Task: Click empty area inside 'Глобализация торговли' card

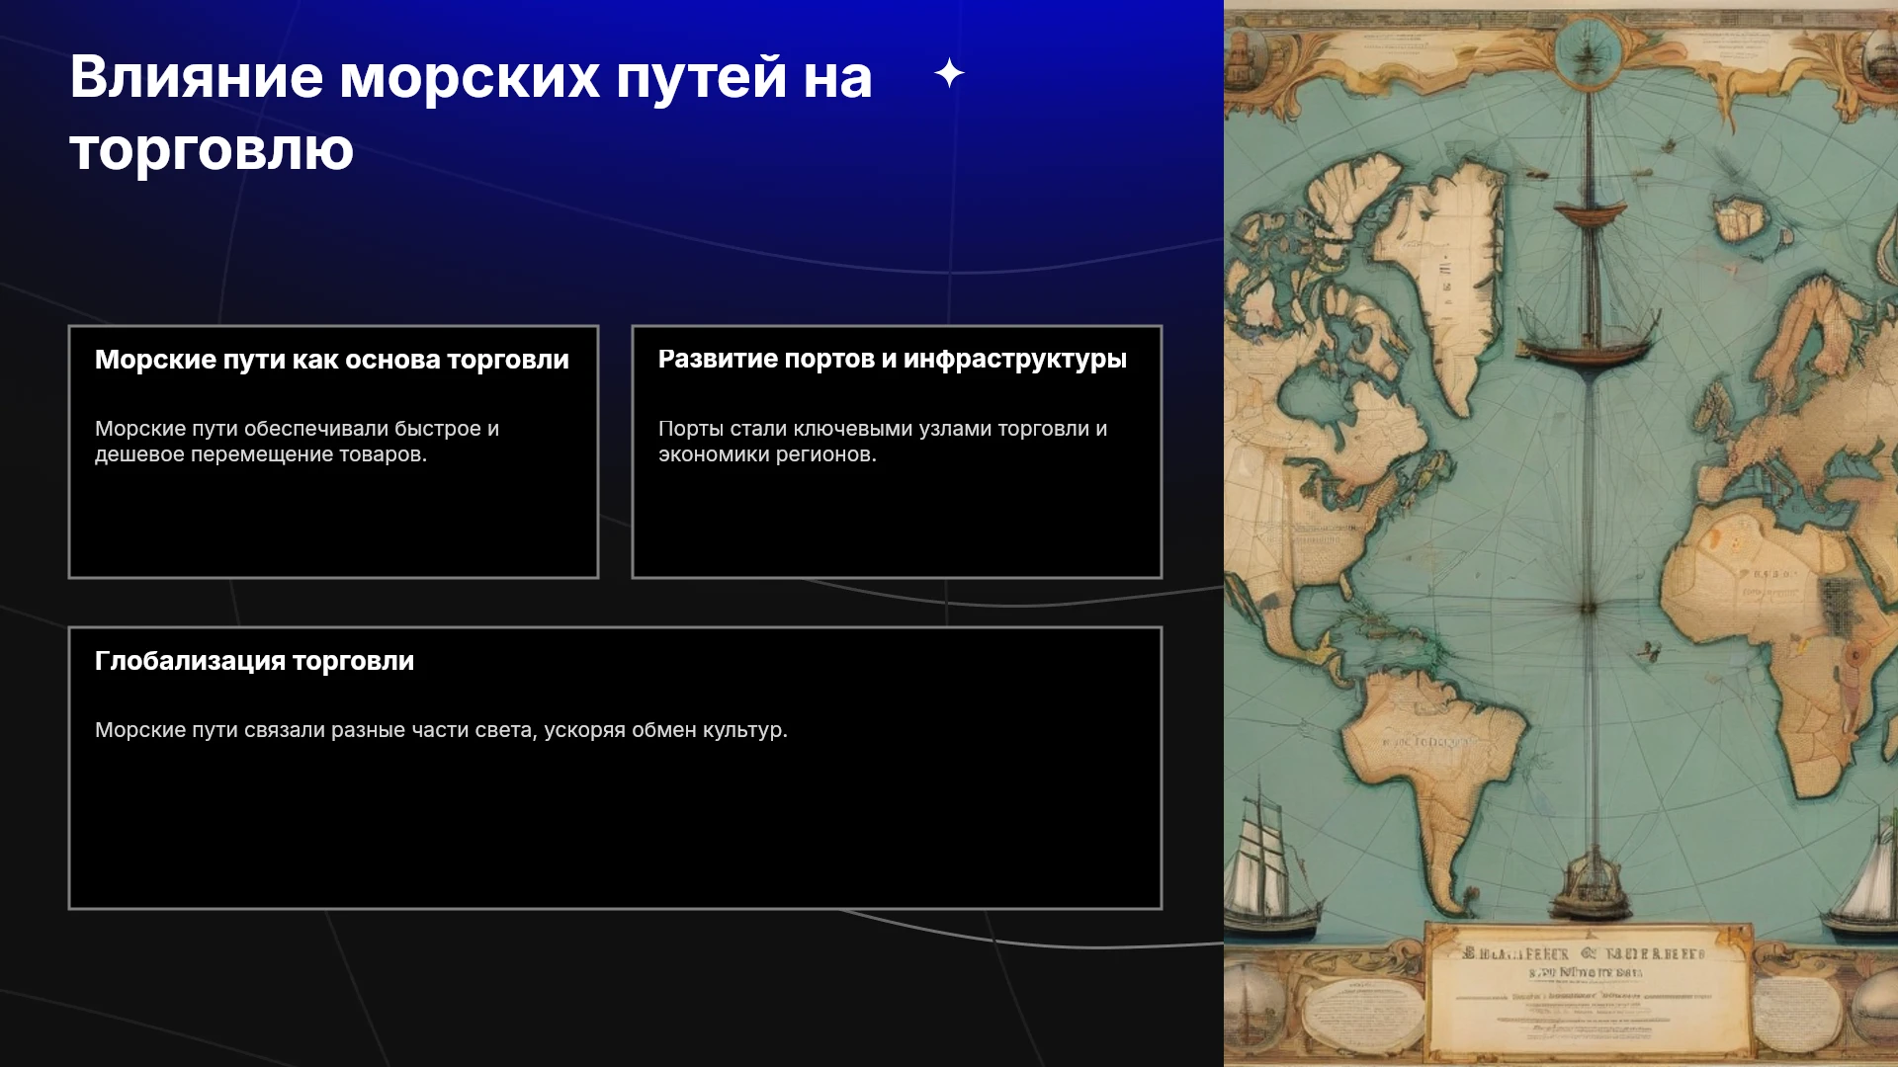Action: (x=615, y=830)
